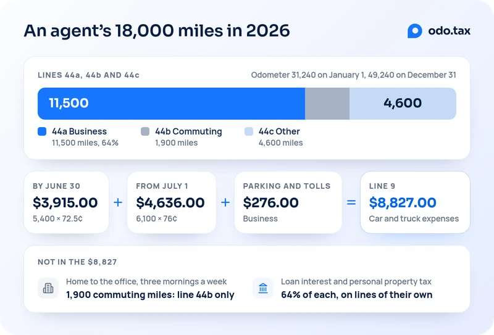Viewport: 494px width, 335px height.
Task: Click the 44c Other legend label
Action: click(279, 131)
